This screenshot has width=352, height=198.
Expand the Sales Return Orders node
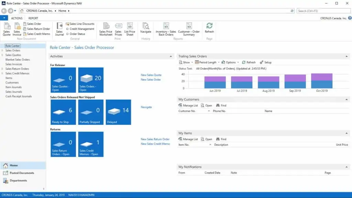2,69
